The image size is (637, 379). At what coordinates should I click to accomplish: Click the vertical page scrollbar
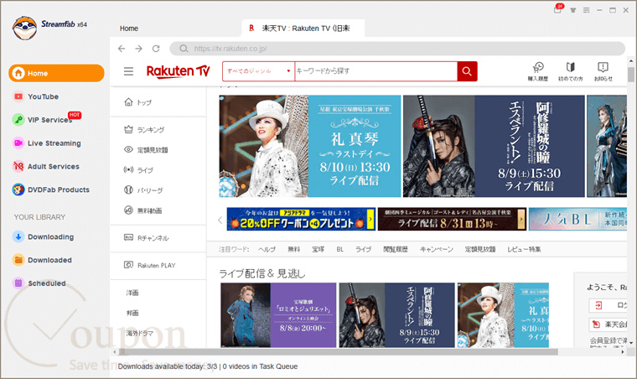tap(630, 75)
